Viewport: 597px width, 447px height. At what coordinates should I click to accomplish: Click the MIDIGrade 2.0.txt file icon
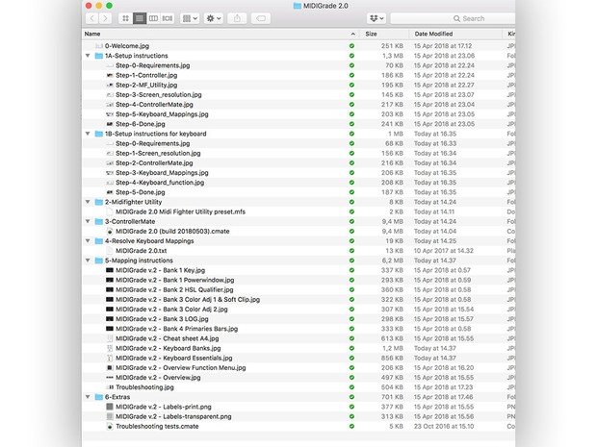pyautogui.click(x=110, y=251)
